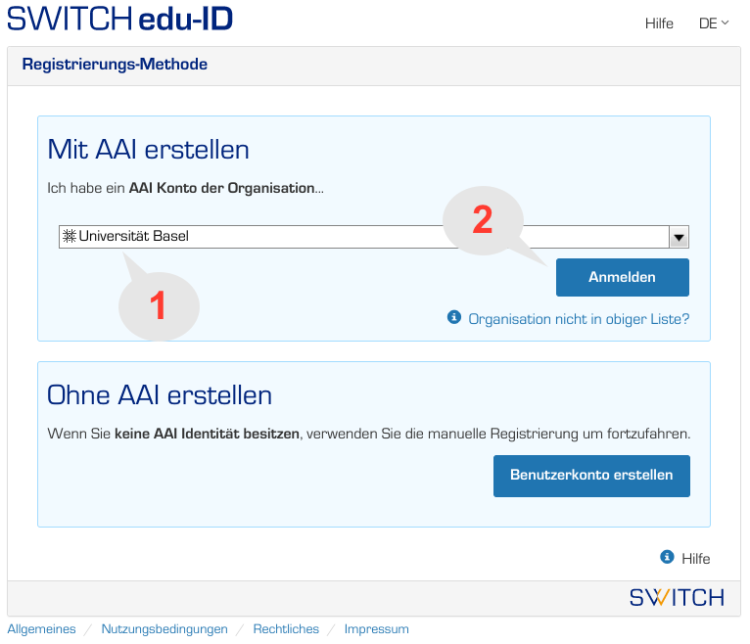750x644 pixels.
Task: Open Nutzungsbedingungen footer link
Action: 164,629
